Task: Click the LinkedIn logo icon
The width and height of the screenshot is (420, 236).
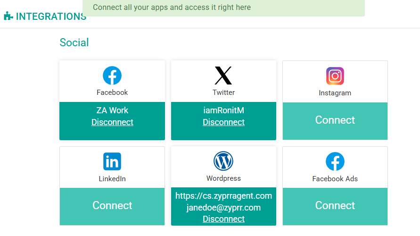Action: pyautogui.click(x=112, y=161)
